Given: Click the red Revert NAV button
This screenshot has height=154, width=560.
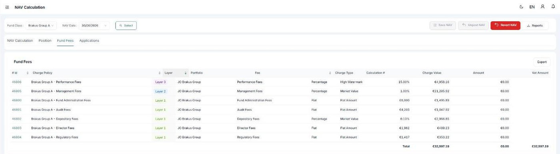Looking at the screenshot, I should click(506, 25).
